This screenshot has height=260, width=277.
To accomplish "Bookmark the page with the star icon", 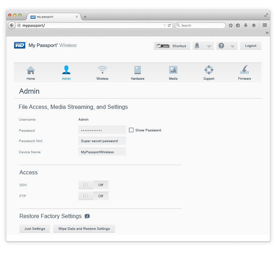I will click(x=231, y=25).
